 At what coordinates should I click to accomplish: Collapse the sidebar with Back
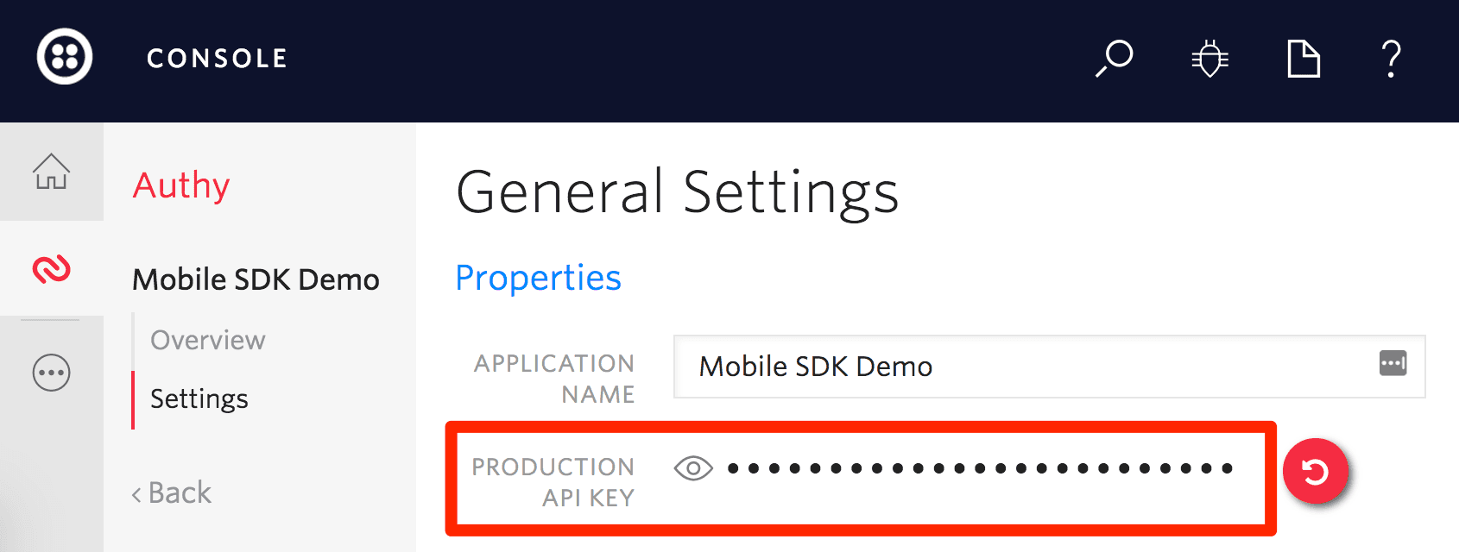pos(170,492)
